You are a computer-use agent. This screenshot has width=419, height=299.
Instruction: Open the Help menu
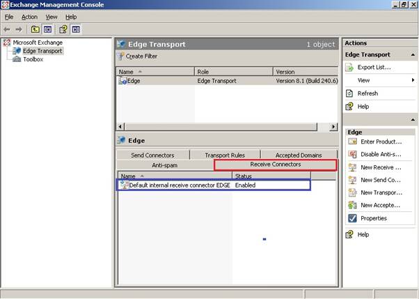tap(71, 17)
